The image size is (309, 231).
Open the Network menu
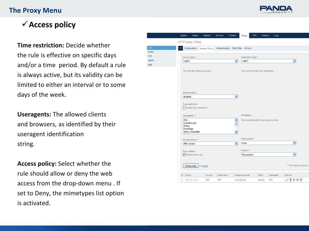pos(207,35)
